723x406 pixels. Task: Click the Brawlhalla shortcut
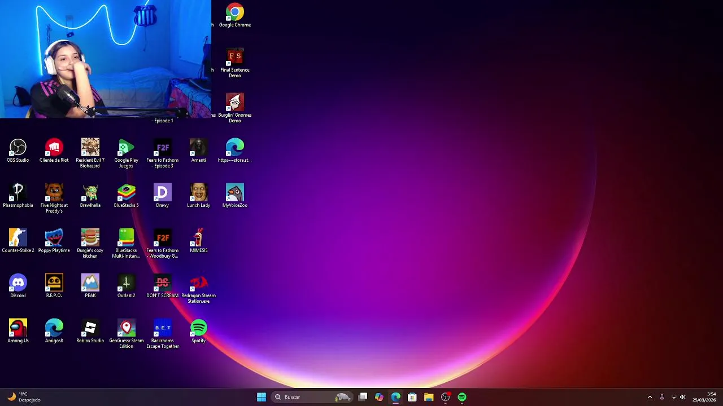click(x=90, y=196)
